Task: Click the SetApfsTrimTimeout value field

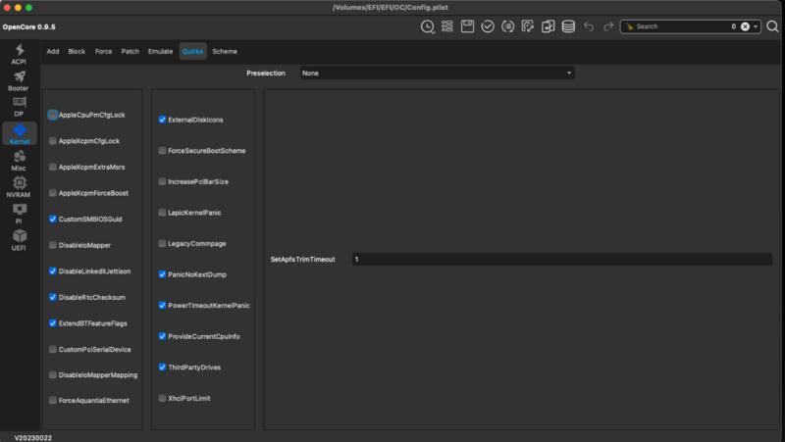Action: pos(561,260)
